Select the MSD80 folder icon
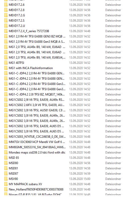The image size is (133, 199). pos(6,163)
